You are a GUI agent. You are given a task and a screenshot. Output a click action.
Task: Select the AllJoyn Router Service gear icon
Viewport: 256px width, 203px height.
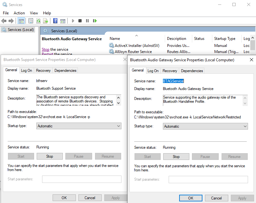[x=111, y=51]
